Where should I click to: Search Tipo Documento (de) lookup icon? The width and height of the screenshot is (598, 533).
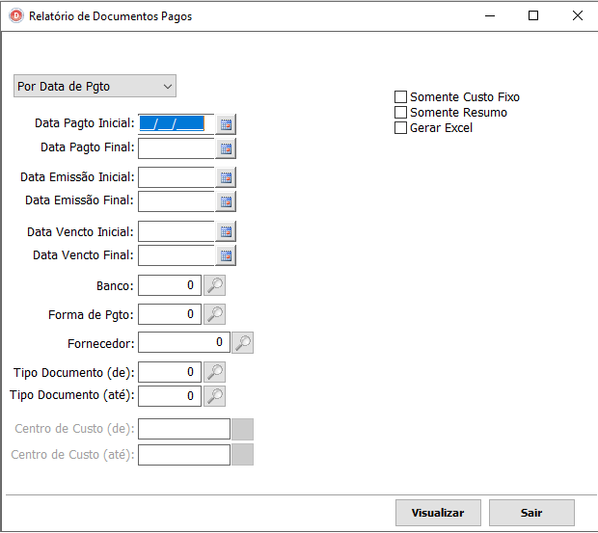[214, 372]
